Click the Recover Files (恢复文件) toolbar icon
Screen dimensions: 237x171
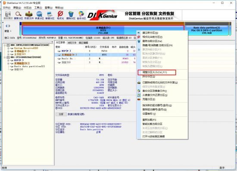coord(29,15)
